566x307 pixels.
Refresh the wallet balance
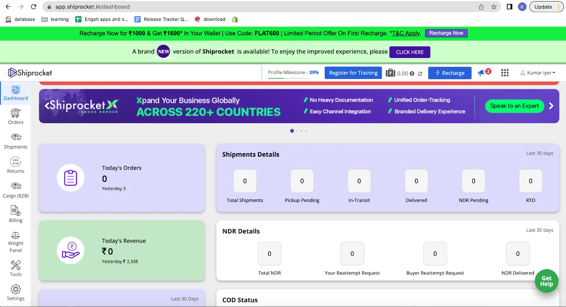pyautogui.click(x=420, y=74)
